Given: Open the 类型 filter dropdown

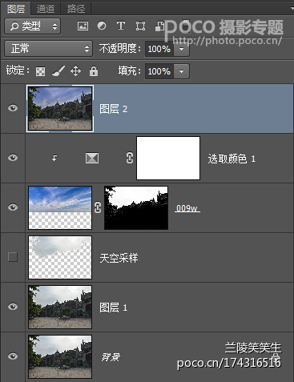Looking at the screenshot, I should coord(33,26).
